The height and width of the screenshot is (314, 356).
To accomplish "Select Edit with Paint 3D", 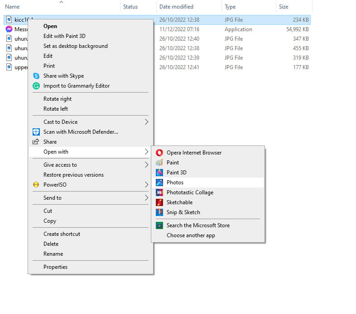I will click(x=64, y=36).
